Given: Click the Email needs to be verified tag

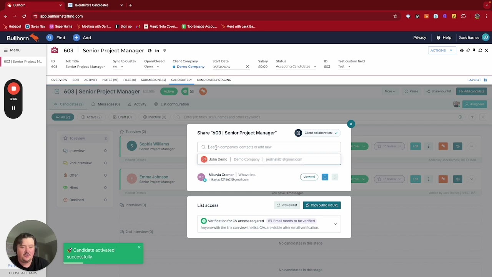Looking at the screenshot, I should click(x=291, y=221).
